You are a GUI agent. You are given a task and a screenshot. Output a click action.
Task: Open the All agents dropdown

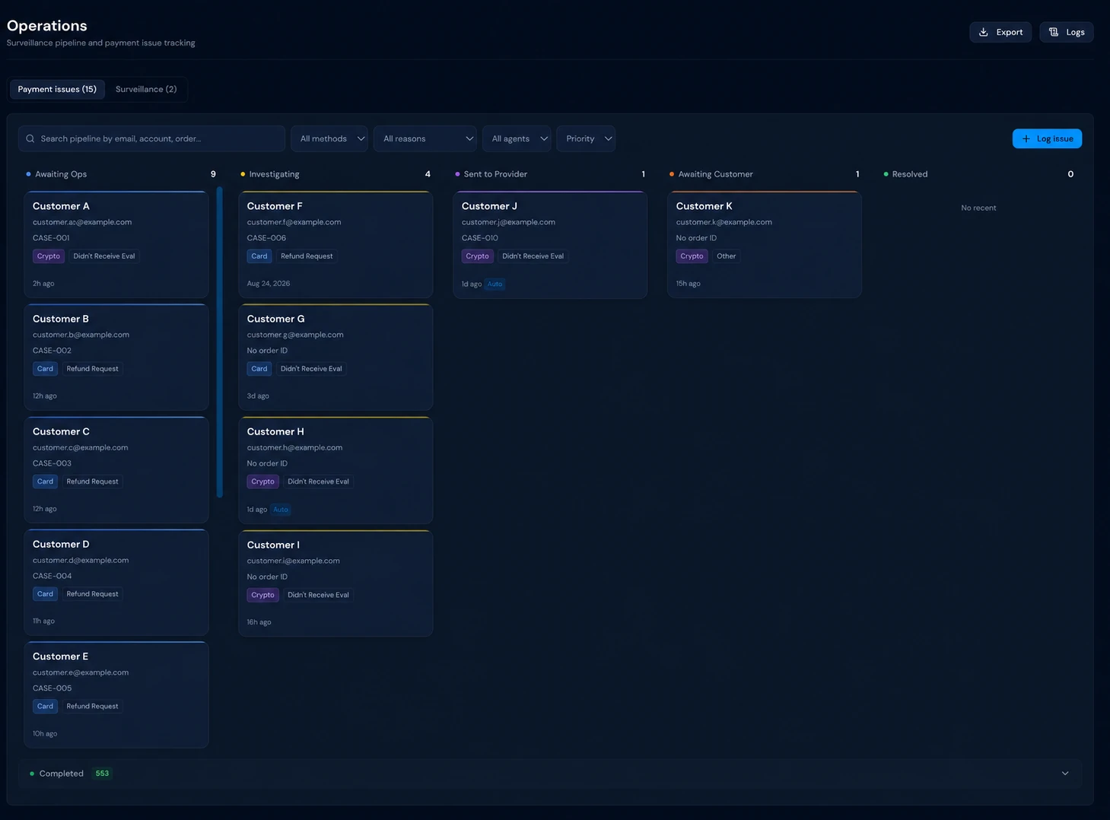pos(517,138)
